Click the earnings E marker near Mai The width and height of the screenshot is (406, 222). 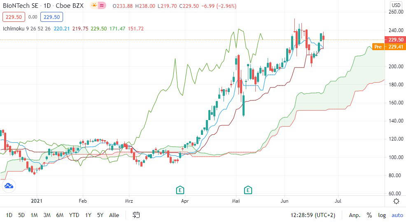[248, 190]
